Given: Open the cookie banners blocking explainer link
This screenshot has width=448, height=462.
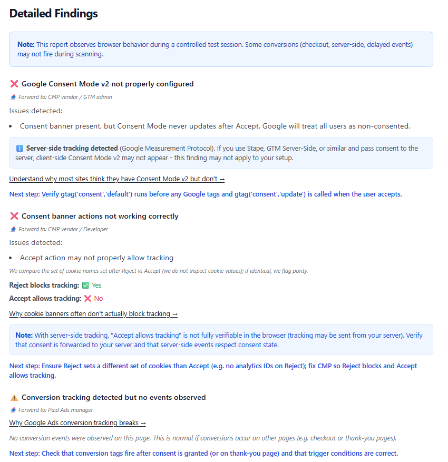Looking at the screenshot, I should [x=93, y=313].
